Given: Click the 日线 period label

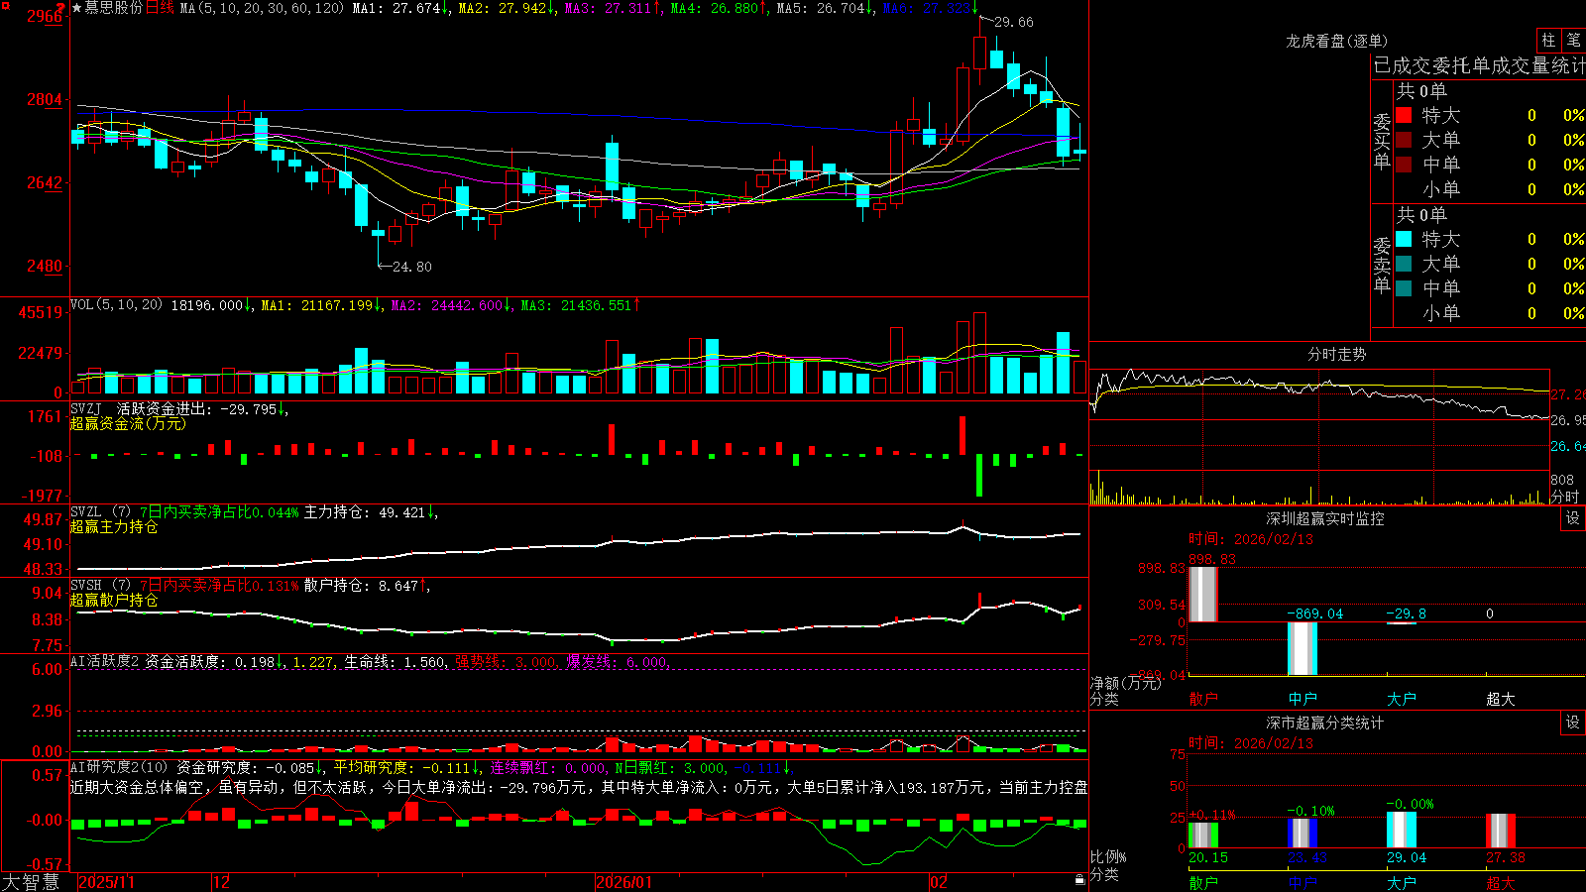Looking at the screenshot, I should pos(161,8).
